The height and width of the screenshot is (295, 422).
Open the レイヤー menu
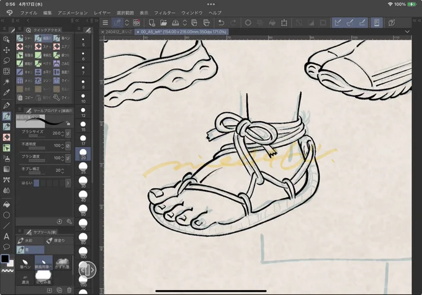point(102,12)
